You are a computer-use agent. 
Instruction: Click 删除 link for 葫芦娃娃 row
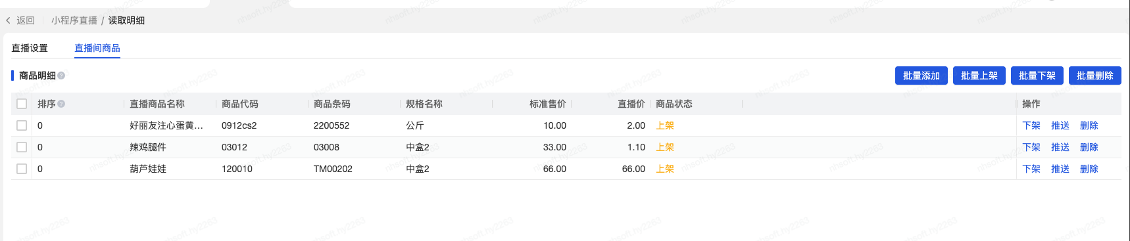pyautogui.click(x=1089, y=169)
